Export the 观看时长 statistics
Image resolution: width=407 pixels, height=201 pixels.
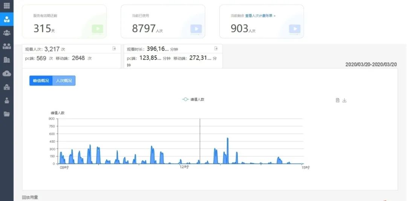(216, 49)
